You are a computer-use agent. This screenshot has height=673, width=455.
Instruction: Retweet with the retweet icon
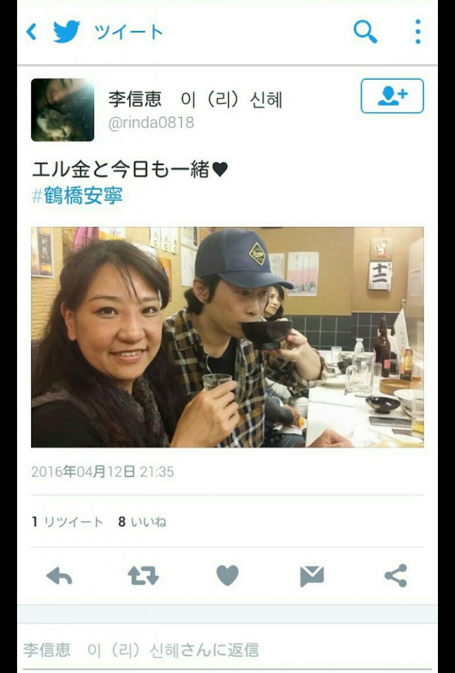click(x=143, y=576)
